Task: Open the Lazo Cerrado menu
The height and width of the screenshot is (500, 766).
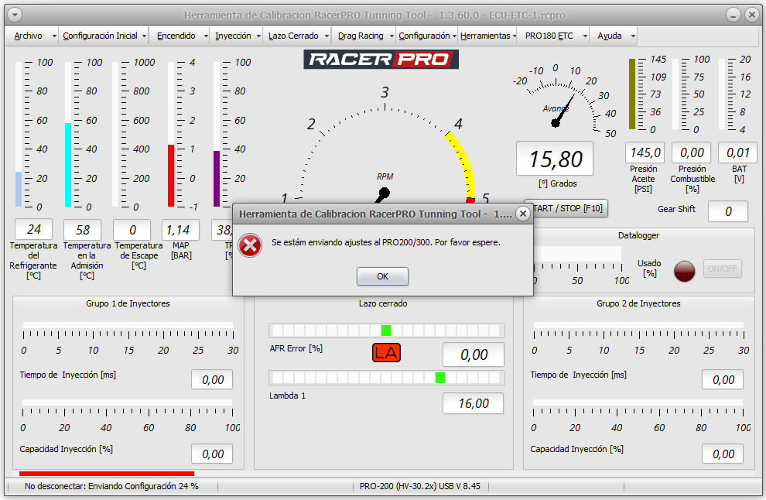Action: (x=293, y=36)
